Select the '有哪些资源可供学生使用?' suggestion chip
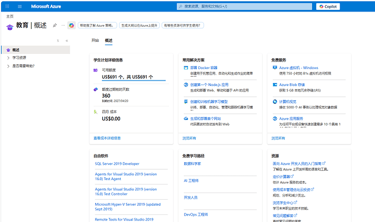This screenshot has height=222, width=375. coord(183,26)
